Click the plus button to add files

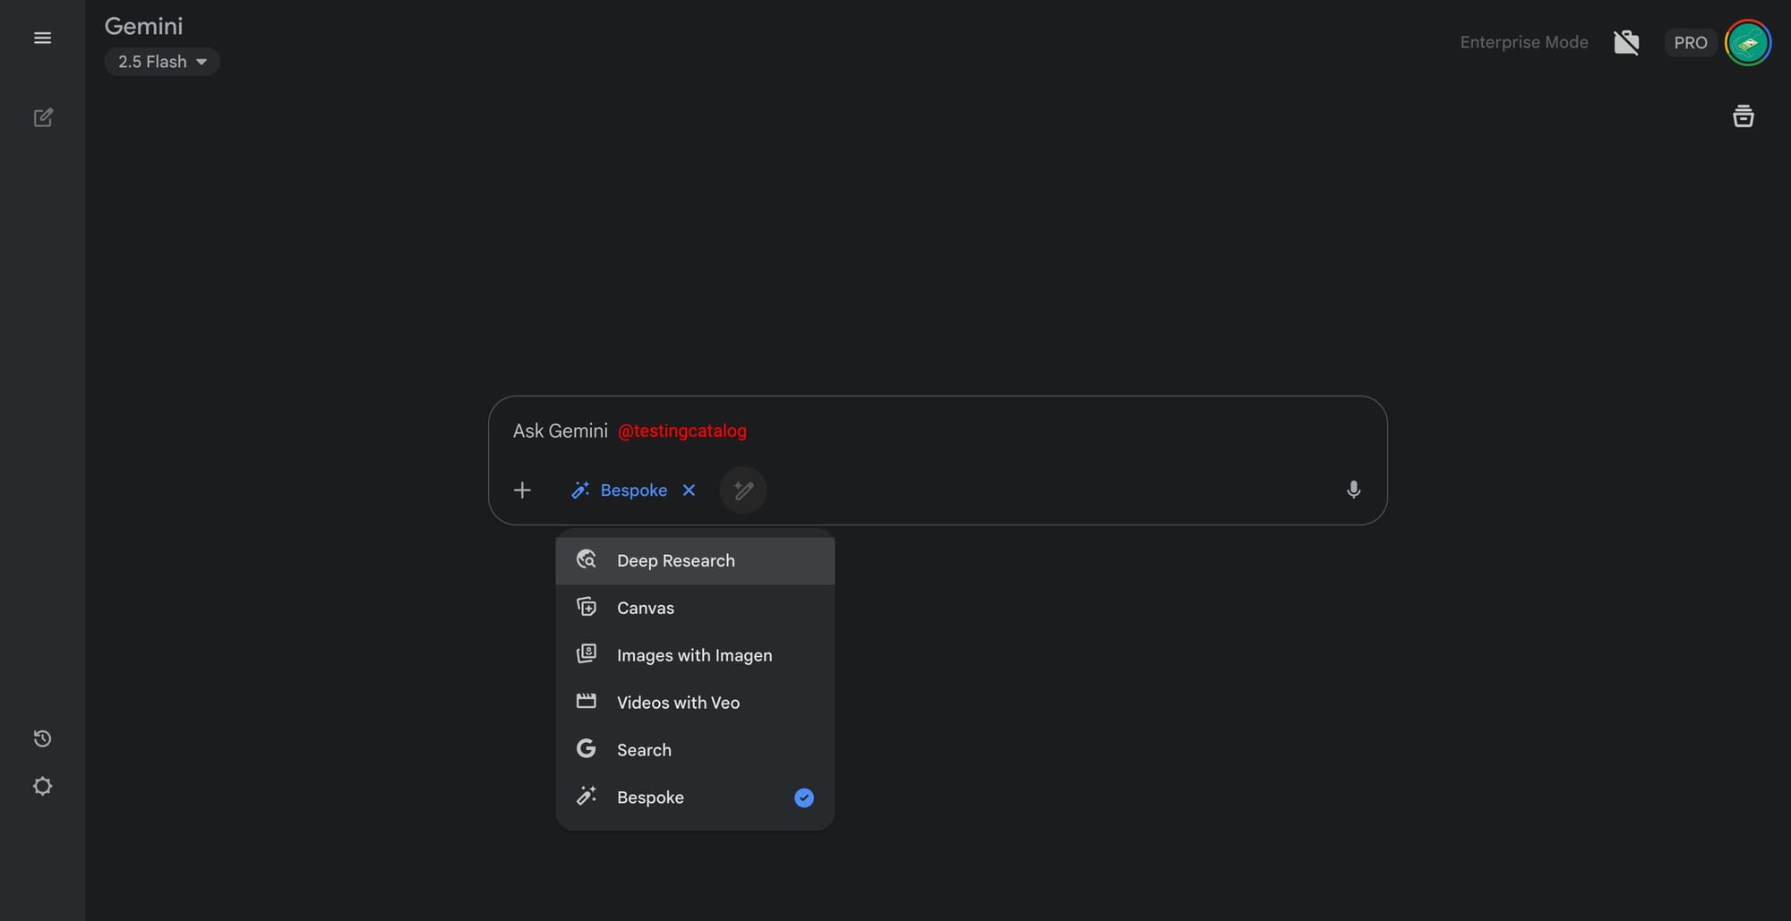(522, 490)
